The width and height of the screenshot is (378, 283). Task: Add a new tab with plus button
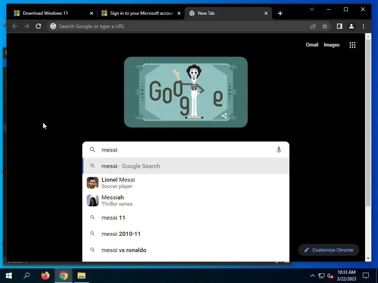[x=280, y=13]
